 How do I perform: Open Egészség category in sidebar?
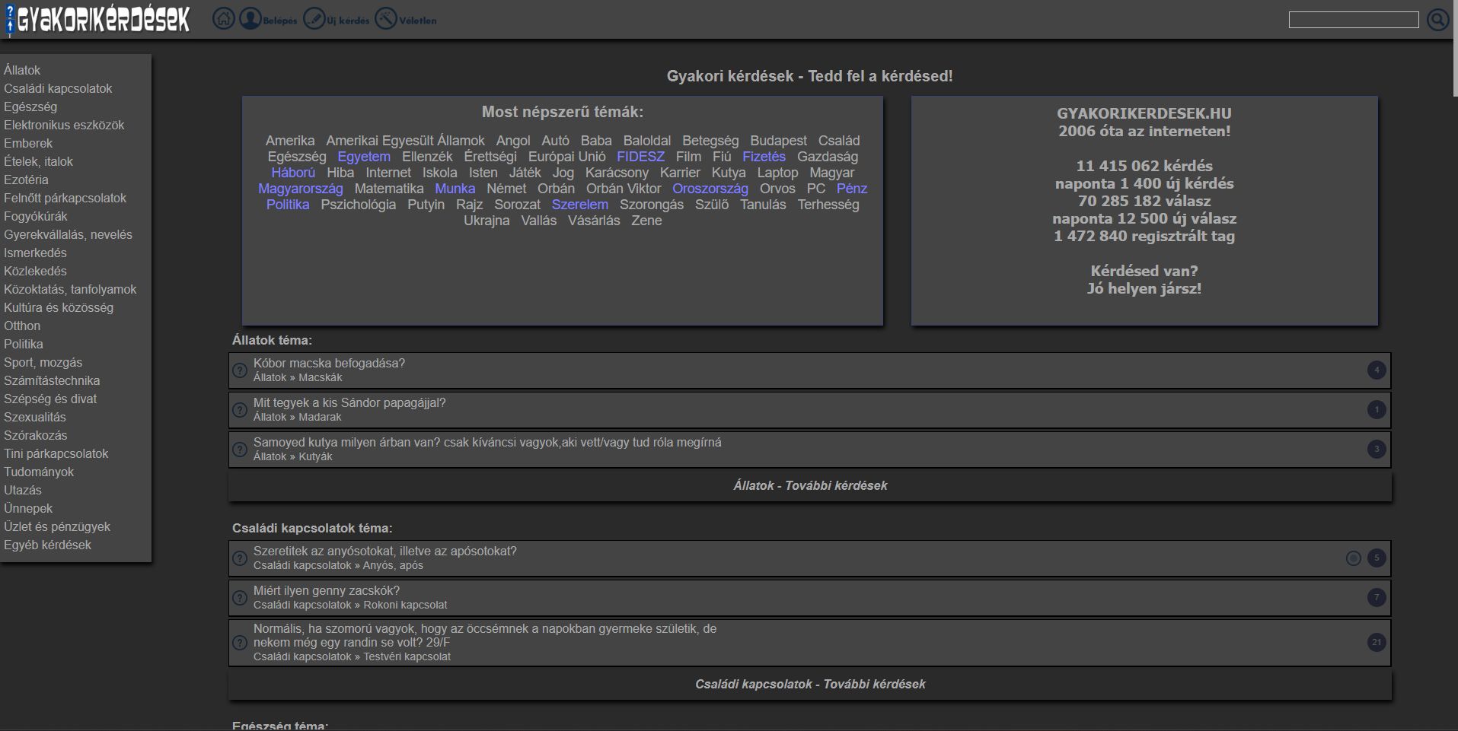tap(30, 106)
